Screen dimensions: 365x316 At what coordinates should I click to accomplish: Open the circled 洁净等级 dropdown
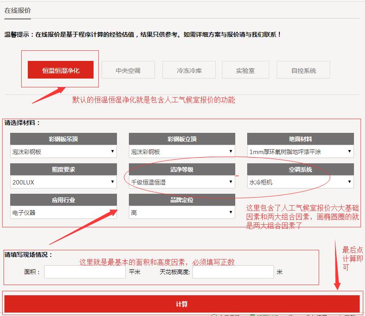(181, 181)
